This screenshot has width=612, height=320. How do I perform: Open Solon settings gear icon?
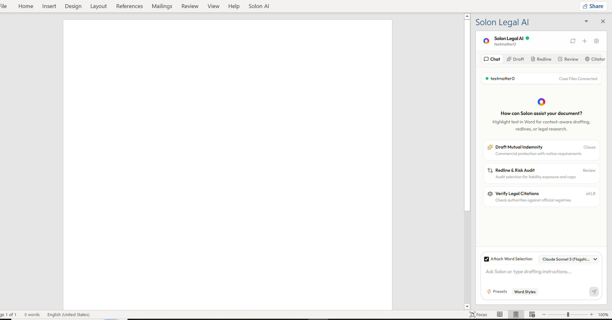pyautogui.click(x=596, y=41)
